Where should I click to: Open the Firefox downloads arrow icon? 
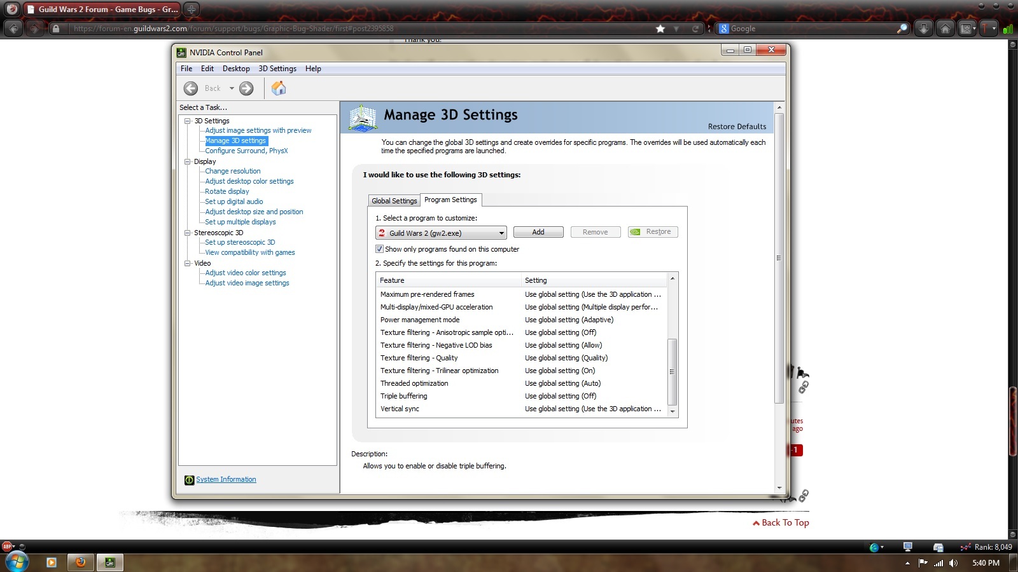(x=924, y=29)
